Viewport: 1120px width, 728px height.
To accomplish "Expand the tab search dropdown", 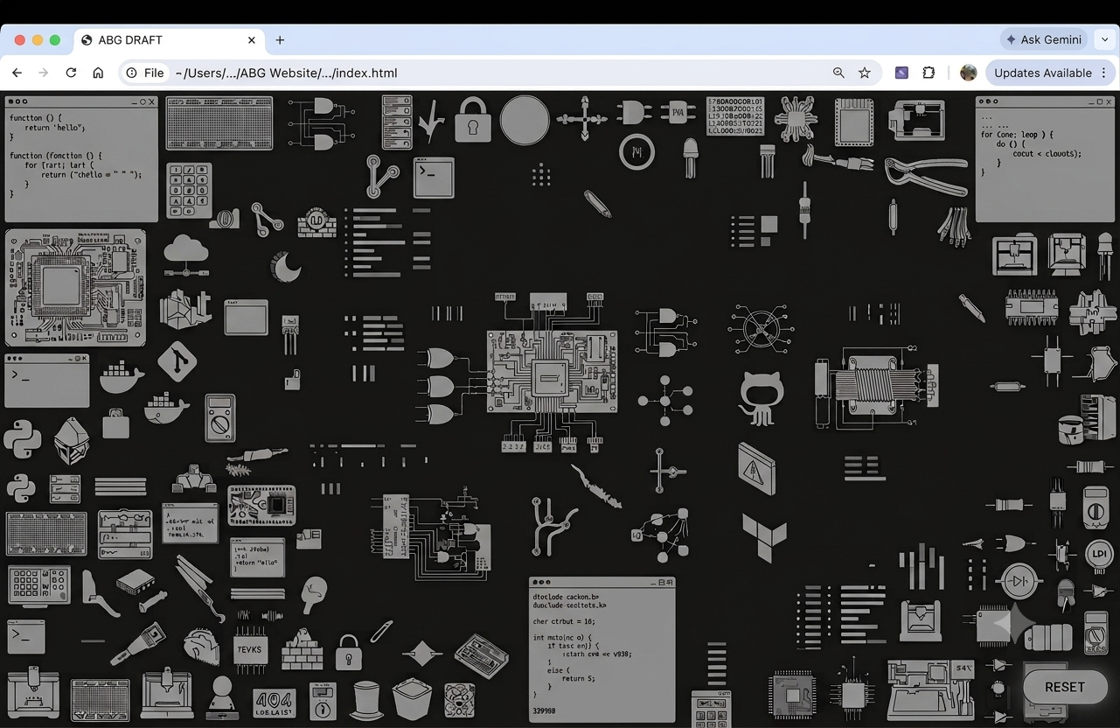I will pyautogui.click(x=1105, y=39).
